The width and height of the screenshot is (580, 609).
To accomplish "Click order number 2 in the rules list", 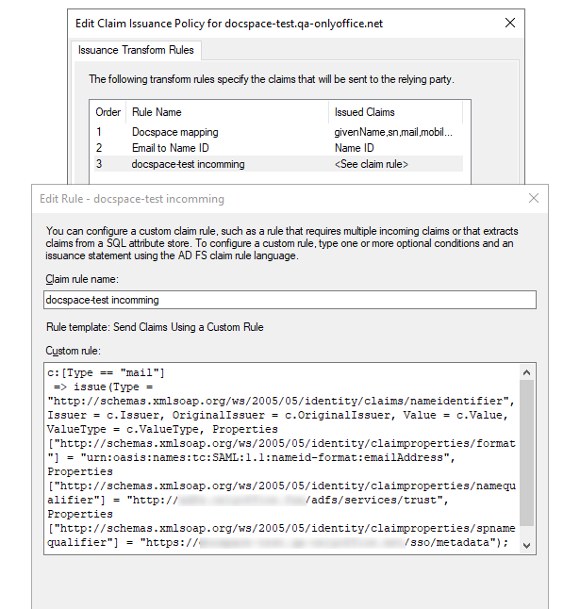I will tap(99, 148).
